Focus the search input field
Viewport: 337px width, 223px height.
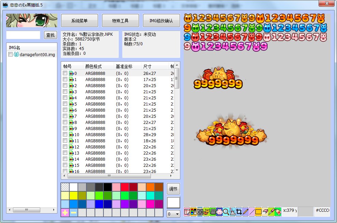23,35
